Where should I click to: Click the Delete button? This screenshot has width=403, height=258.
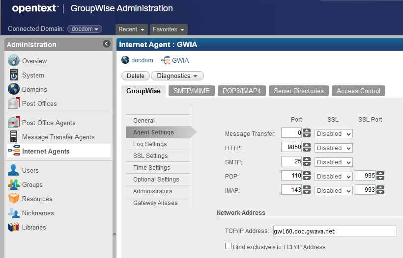tap(136, 76)
